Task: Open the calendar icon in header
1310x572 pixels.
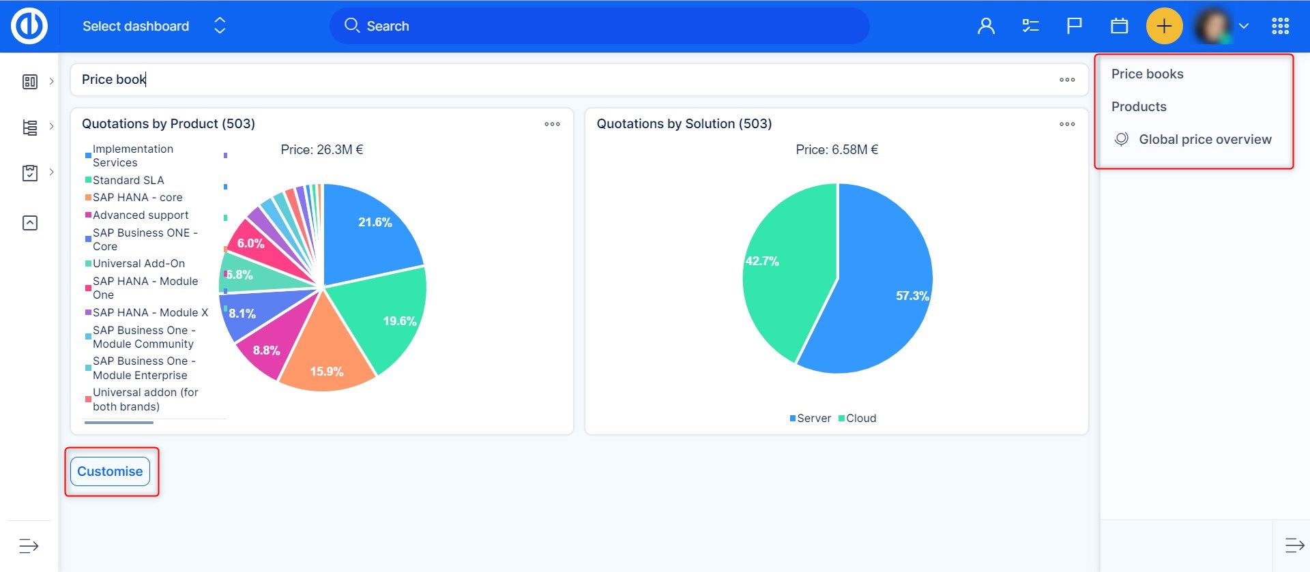Action: (x=1119, y=26)
